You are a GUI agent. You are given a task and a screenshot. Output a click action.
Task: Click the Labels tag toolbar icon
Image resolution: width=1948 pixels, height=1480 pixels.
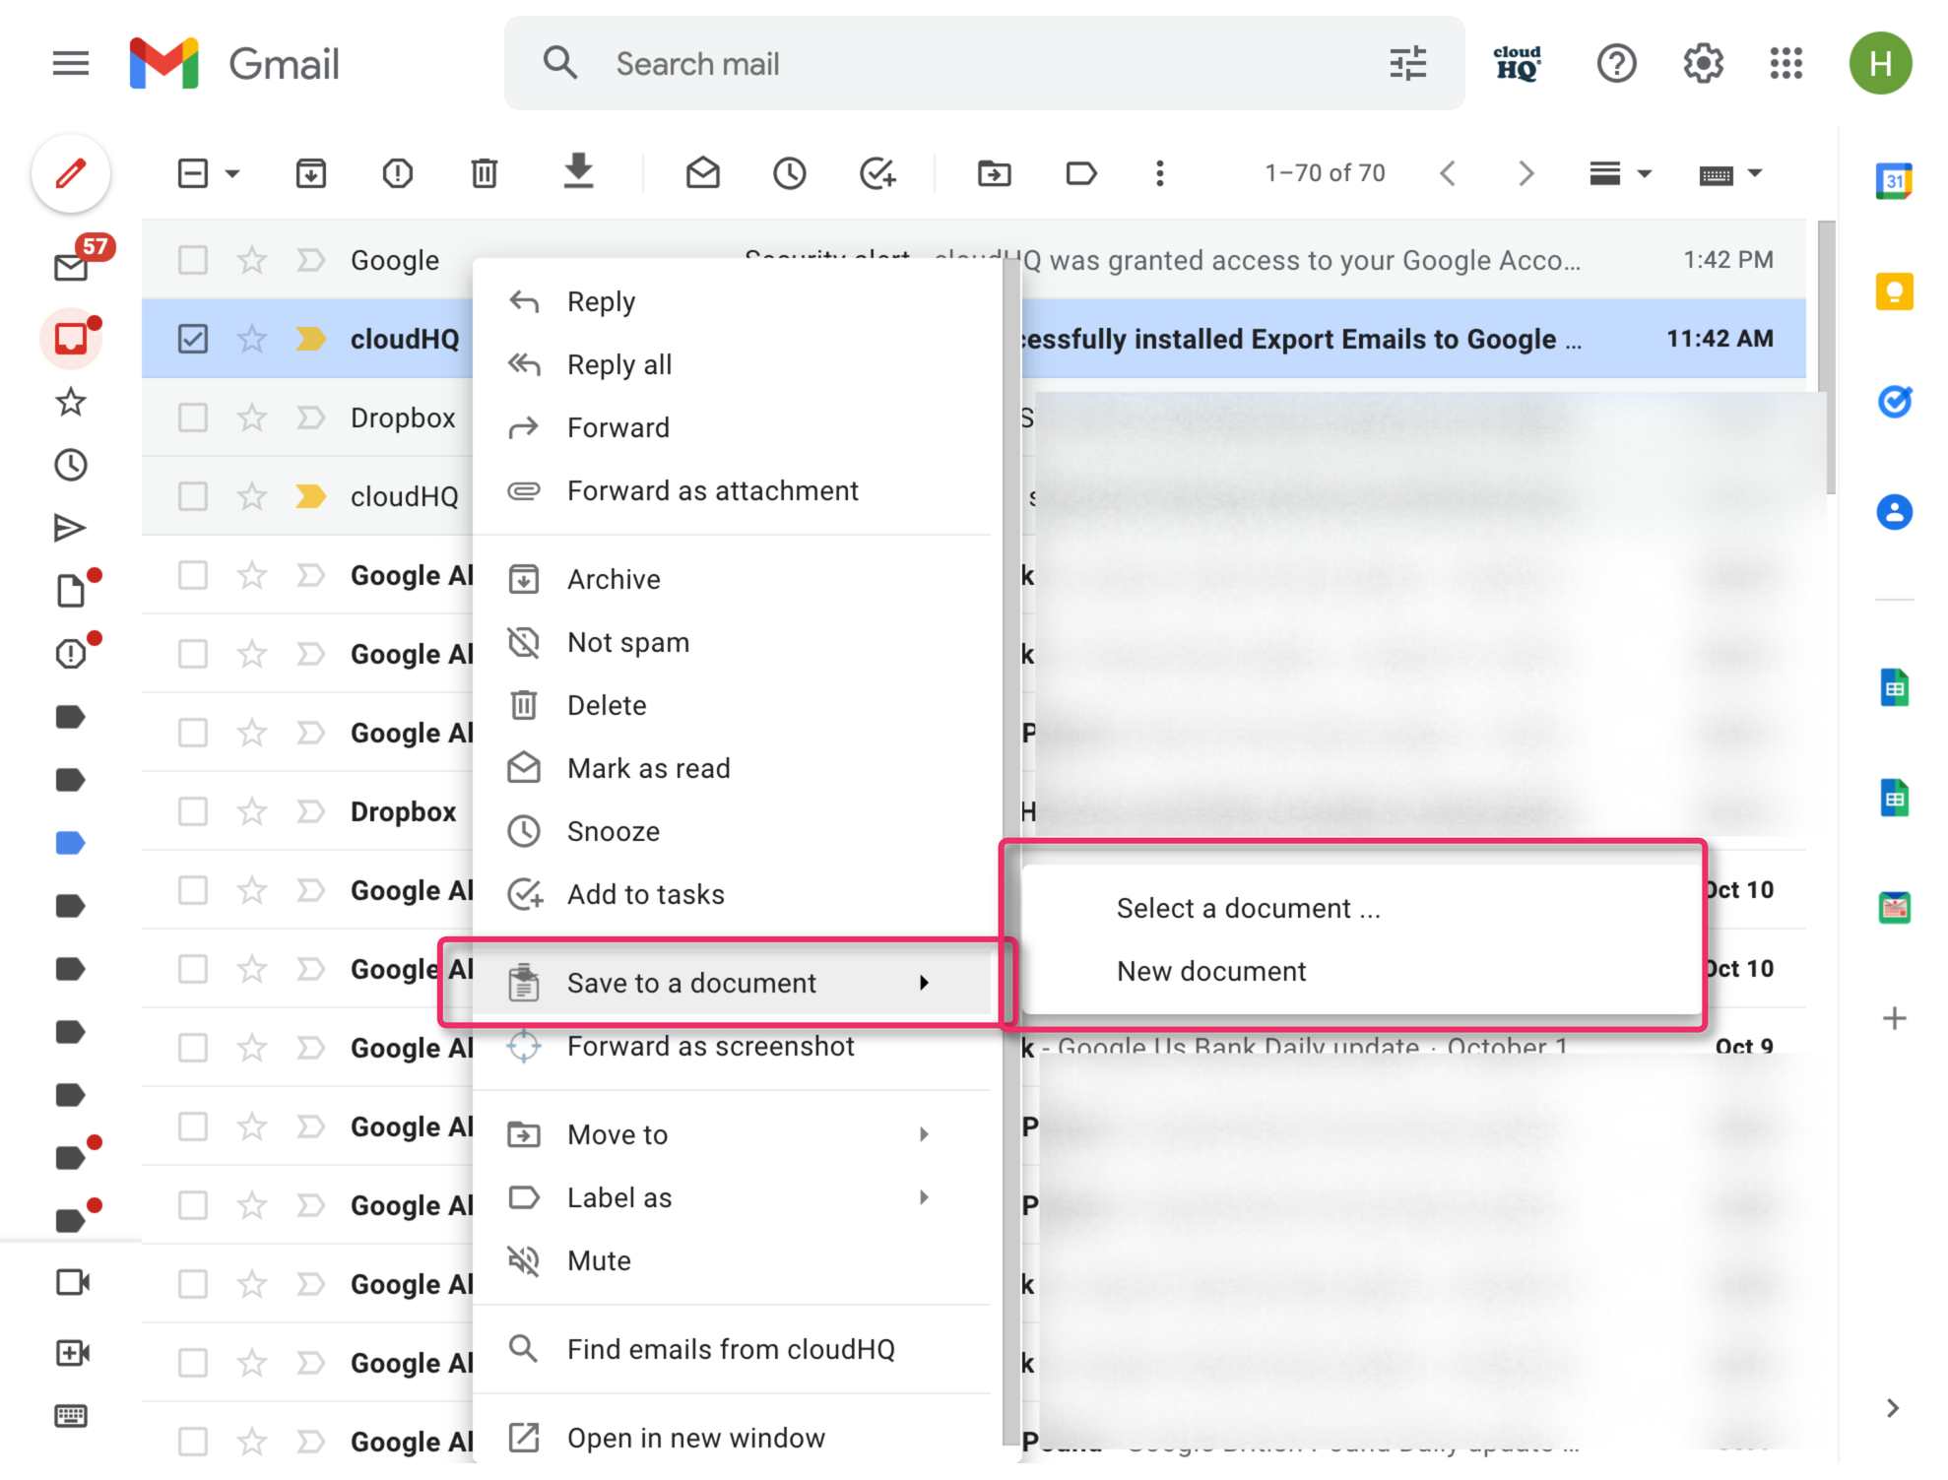click(x=1081, y=174)
